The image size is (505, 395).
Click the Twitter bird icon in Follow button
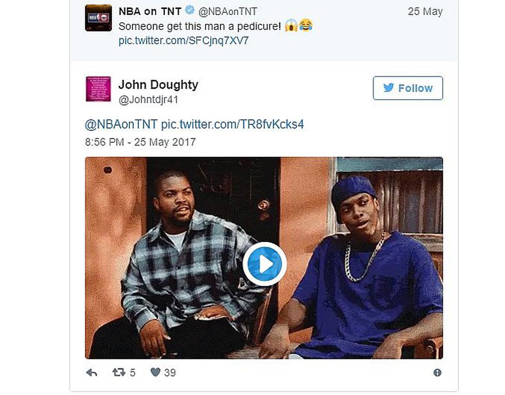389,88
